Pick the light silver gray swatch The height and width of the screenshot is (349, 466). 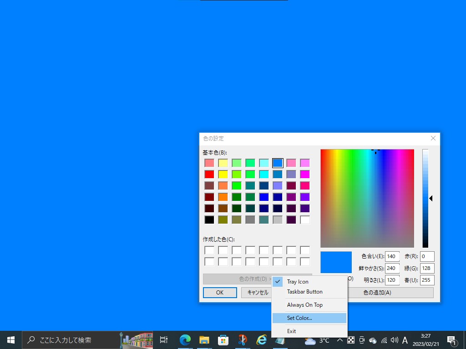[x=278, y=220]
